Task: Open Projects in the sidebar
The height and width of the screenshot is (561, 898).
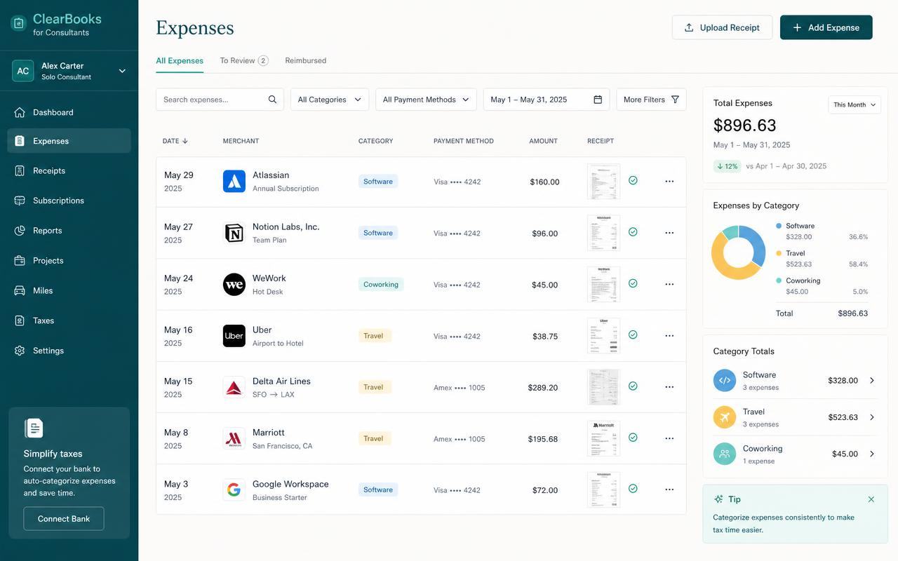Action: pyautogui.click(x=69, y=260)
